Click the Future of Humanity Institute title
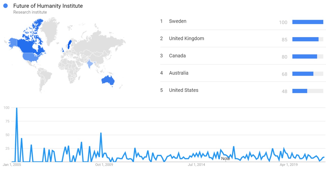The height and width of the screenshot is (169, 326). (48, 6)
